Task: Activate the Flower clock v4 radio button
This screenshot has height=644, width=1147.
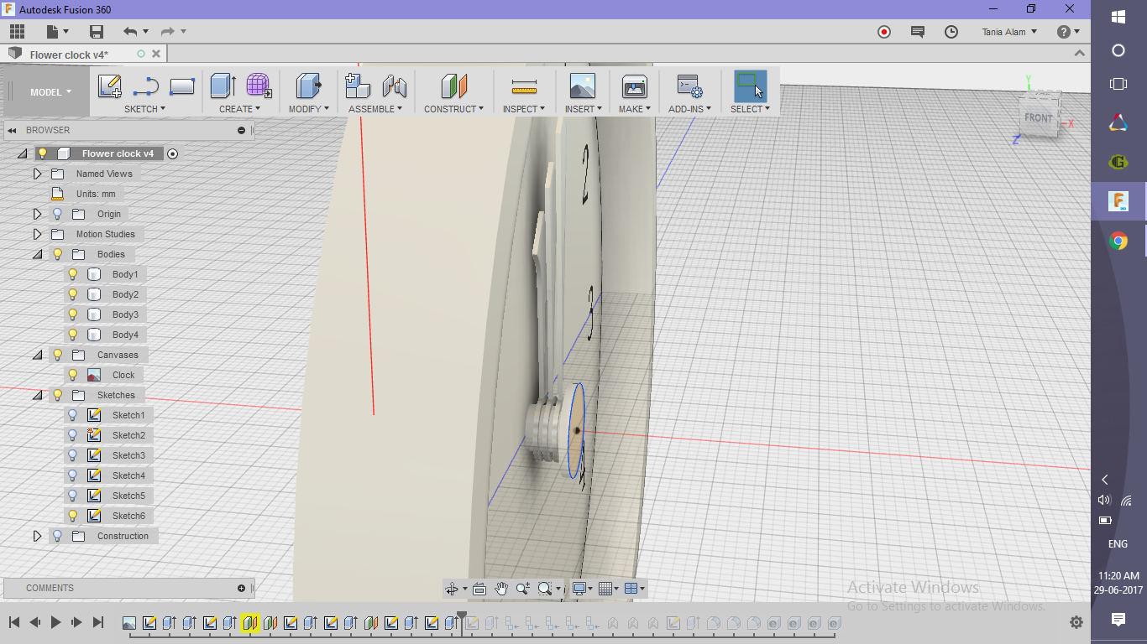Action: 173,153
